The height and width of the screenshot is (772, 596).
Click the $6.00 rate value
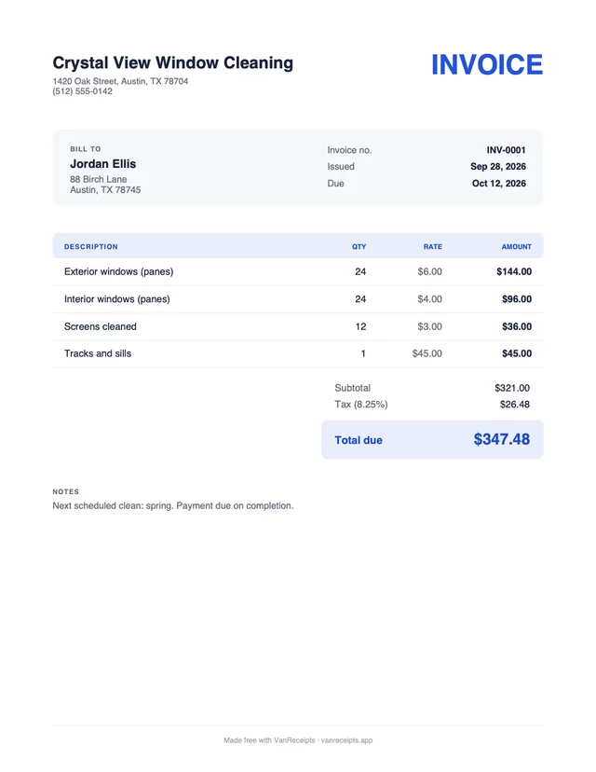click(430, 271)
